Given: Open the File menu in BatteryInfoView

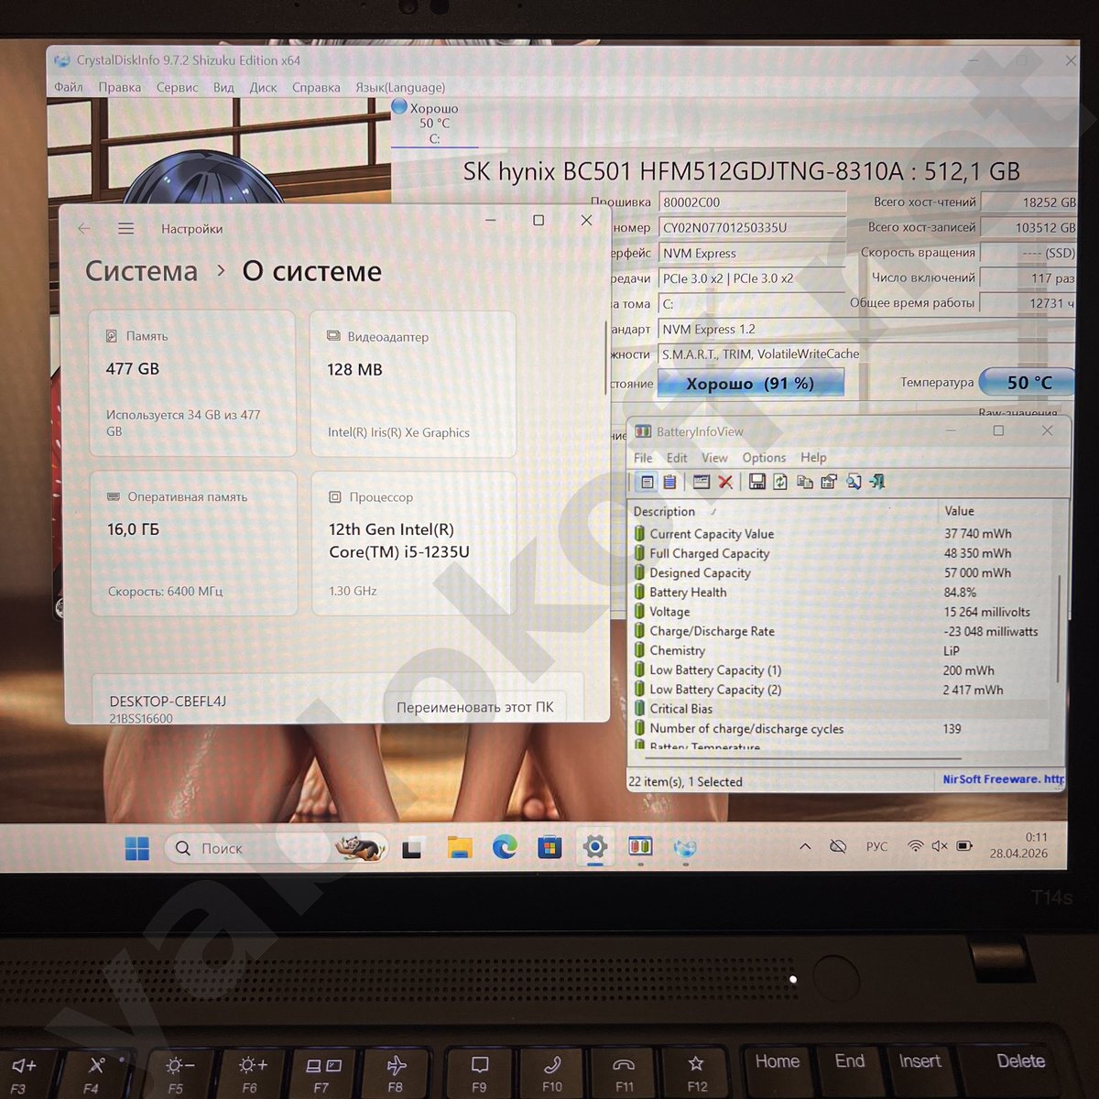Looking at the screenshot, I should coord(644,457).
